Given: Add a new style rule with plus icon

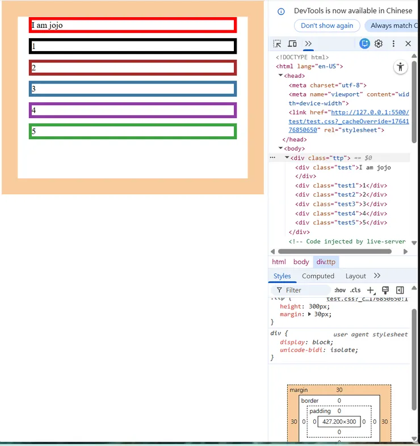Looking at the screenshot, I should point(371,290).
